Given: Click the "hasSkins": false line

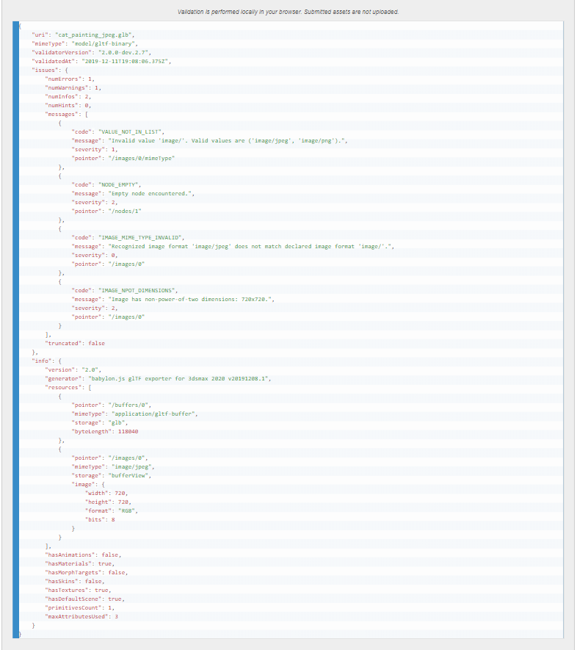Looking at the screenshot, I should point(75,581).
